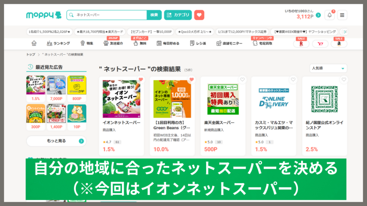367x206 pixels.
Task: Open the notification bell with badge 3
Action: pos(329,15)
